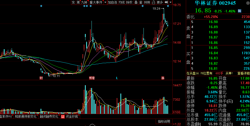The image size is (250, 126).
Task: Click 卖1 price 16.86
Action: pos(213,43)
